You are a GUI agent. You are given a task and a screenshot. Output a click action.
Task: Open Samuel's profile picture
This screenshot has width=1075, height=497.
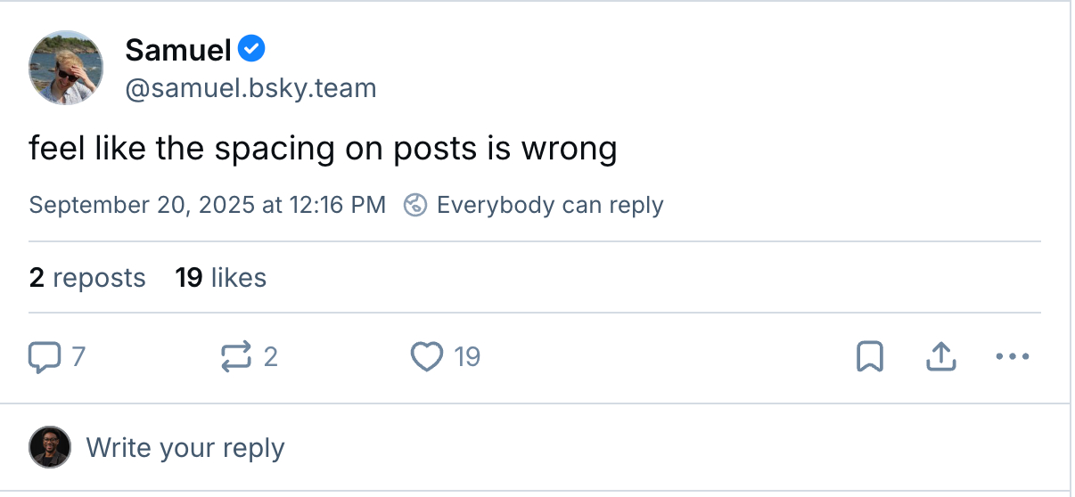click(x=66, y=68)
